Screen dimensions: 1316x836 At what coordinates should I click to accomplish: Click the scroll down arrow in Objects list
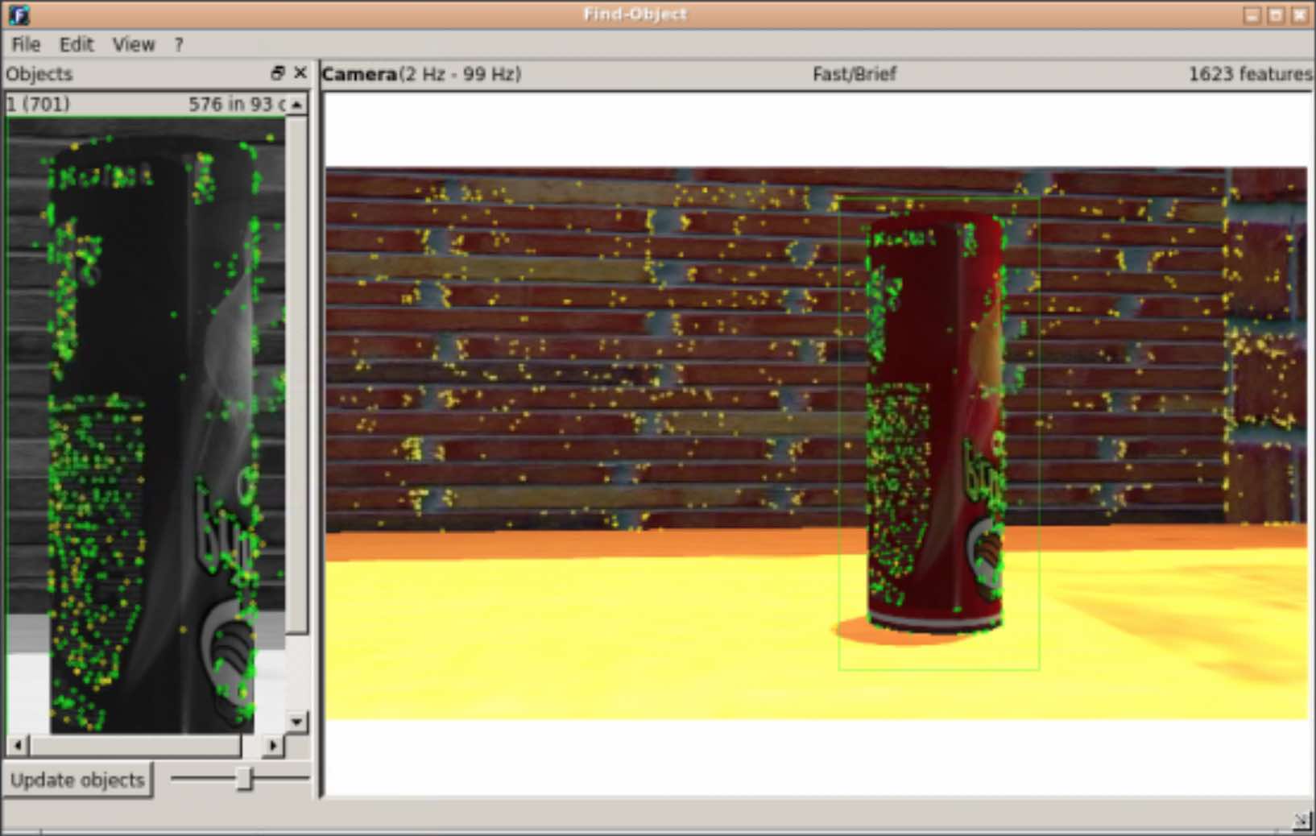point(297,722)
